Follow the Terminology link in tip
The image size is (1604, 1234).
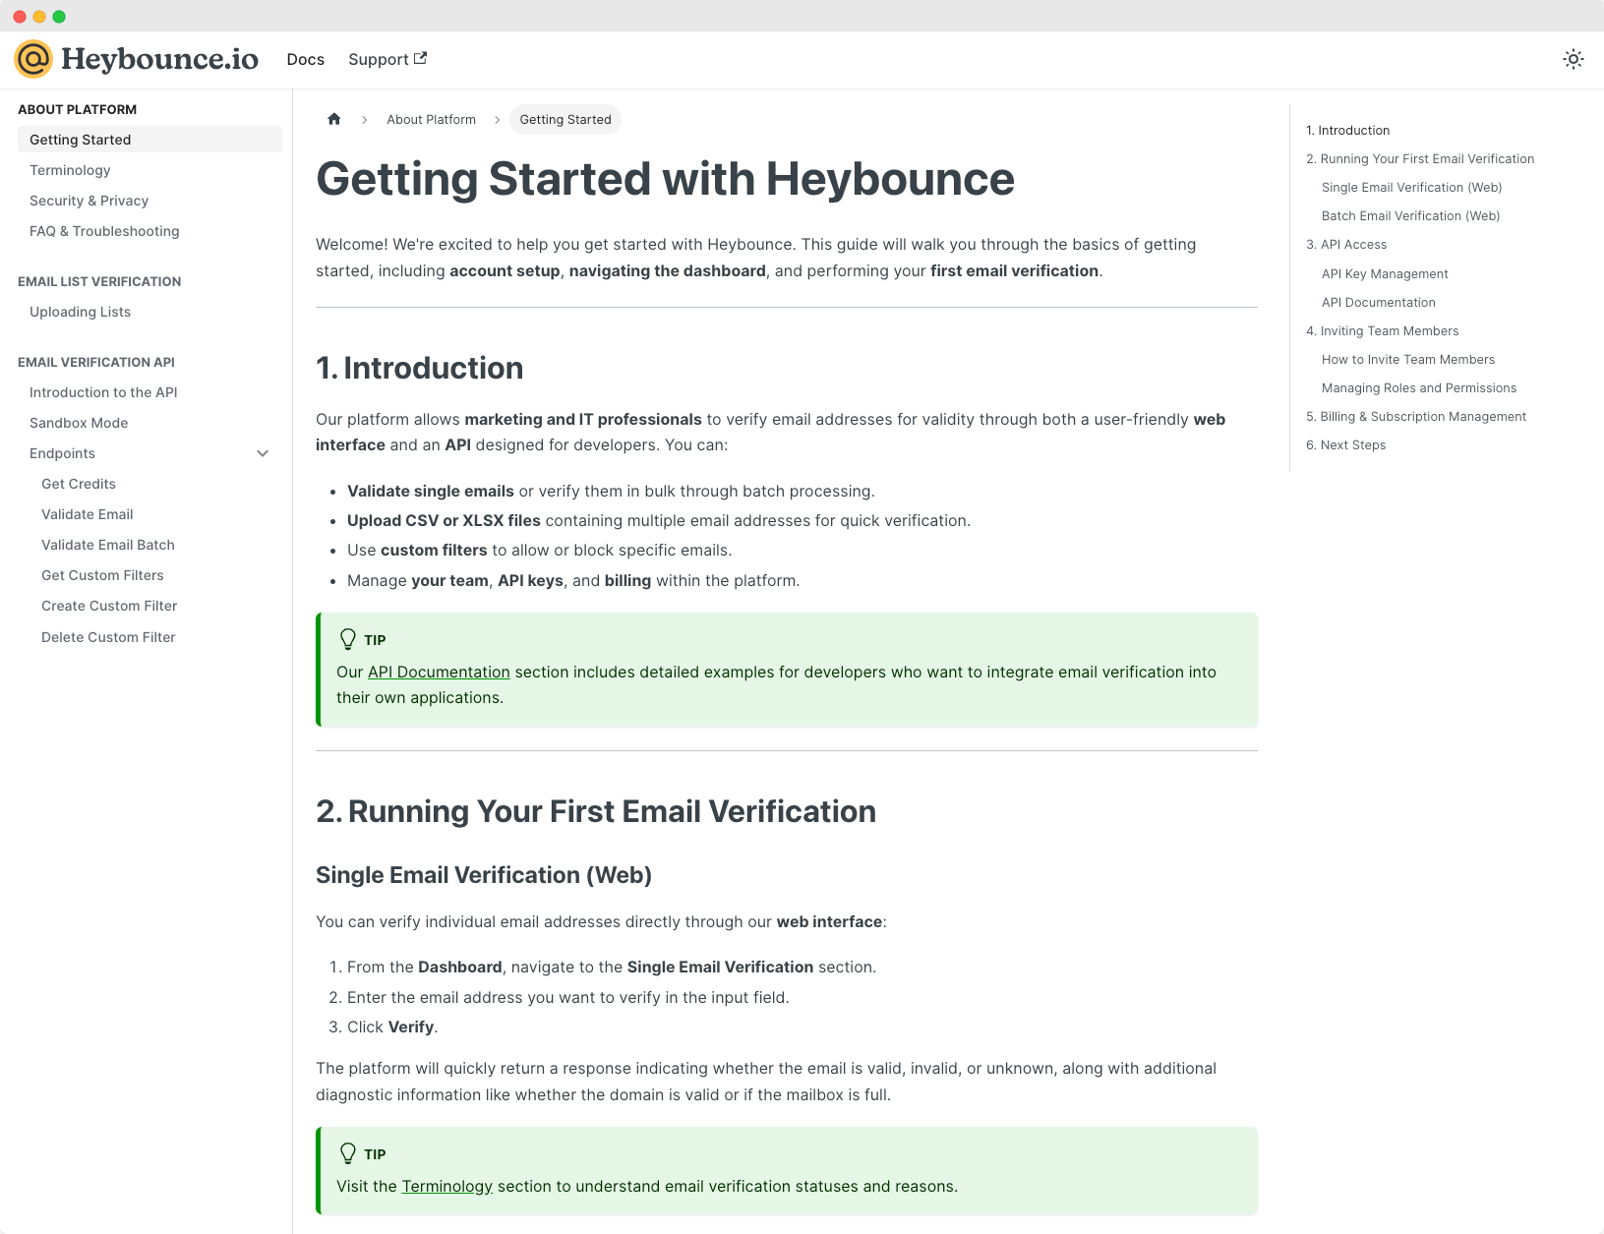click(x=446, y=1186)
